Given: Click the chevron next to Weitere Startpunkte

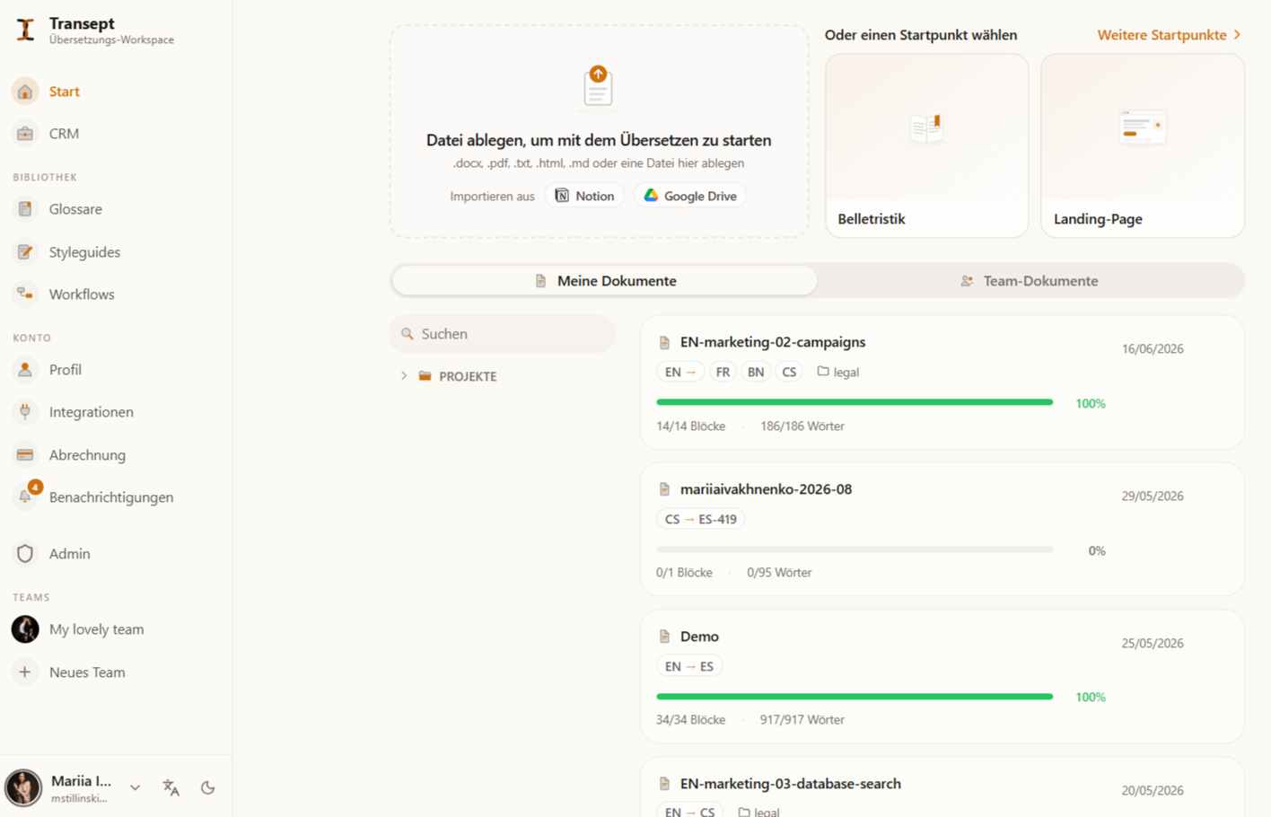Looking at the screenshot, I should pyautogui.click(x=1237, y=35).
